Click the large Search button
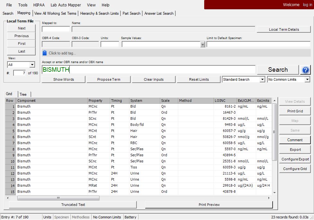The image size is (314, 220). (278, 69)
